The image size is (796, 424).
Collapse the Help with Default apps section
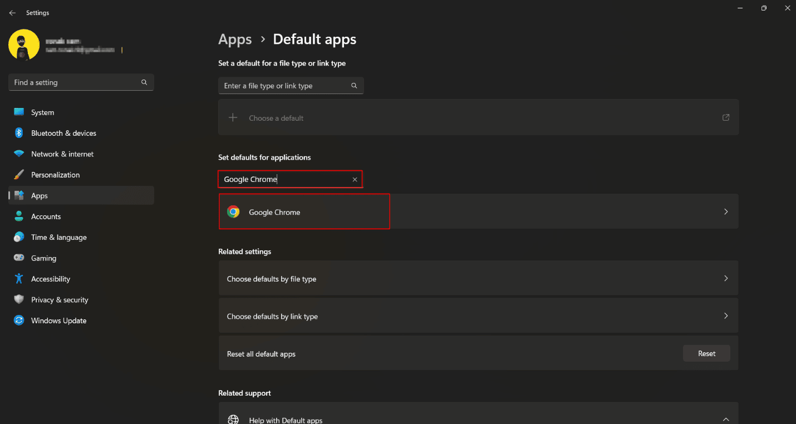725,418
